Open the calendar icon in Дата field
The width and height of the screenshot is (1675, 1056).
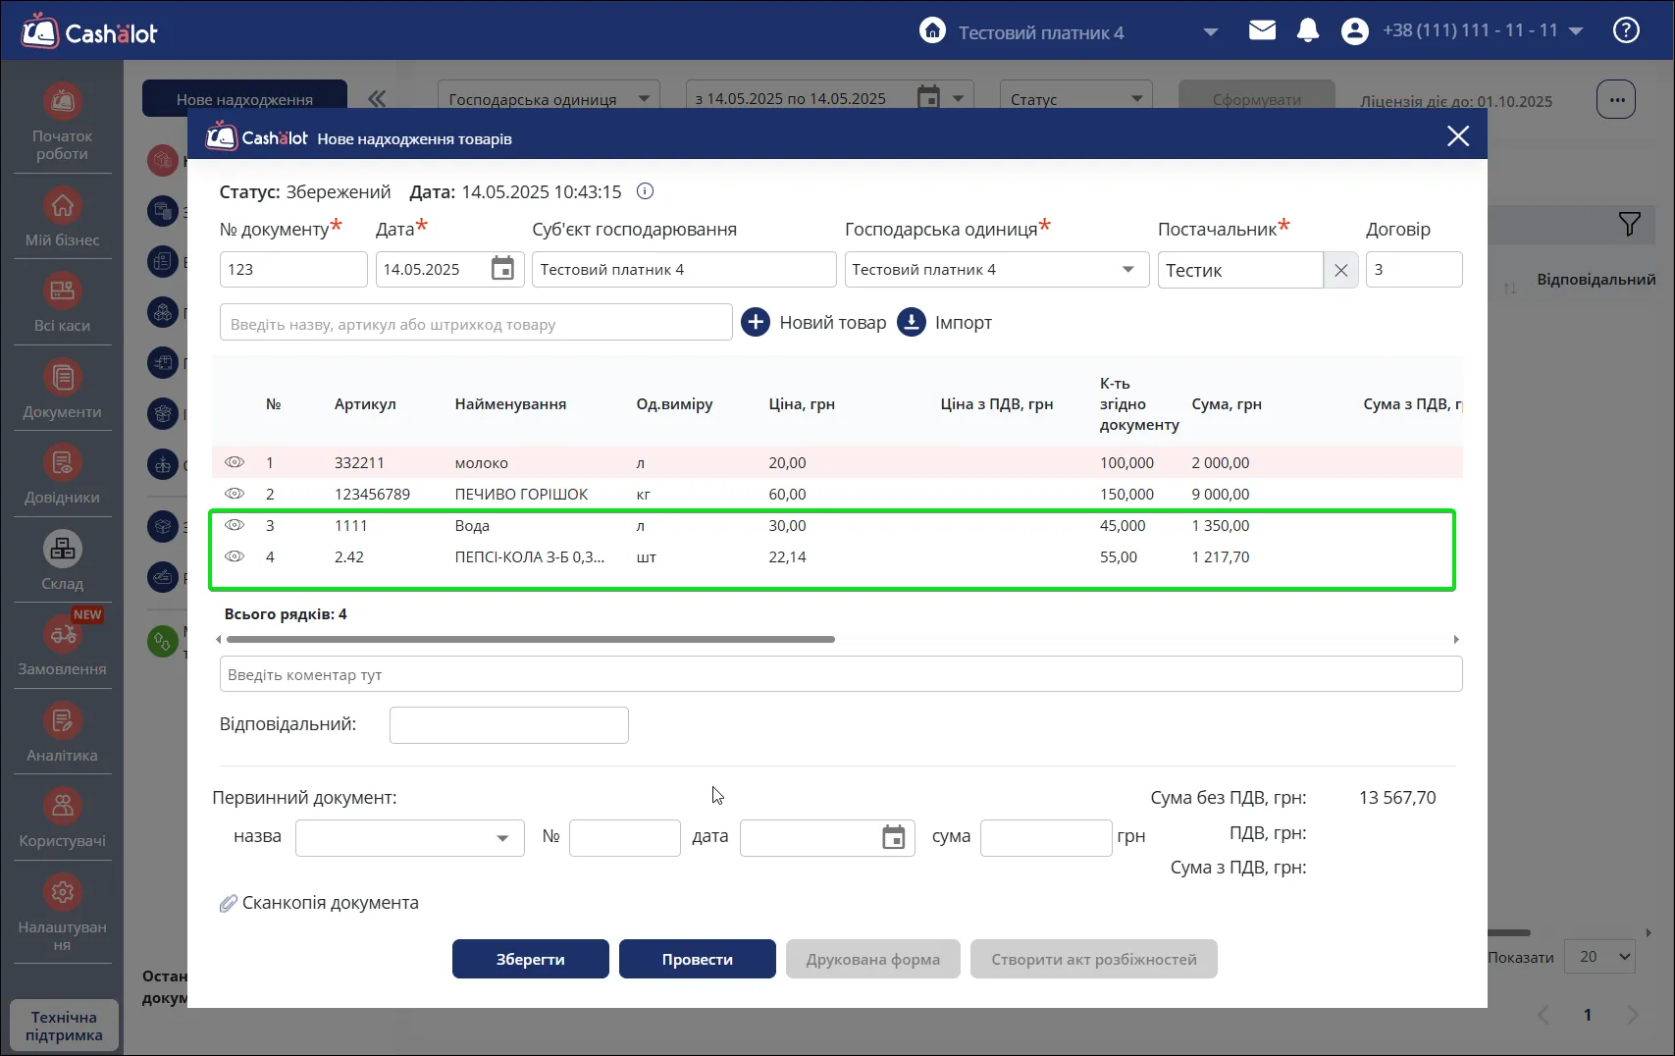pos(502,269)
